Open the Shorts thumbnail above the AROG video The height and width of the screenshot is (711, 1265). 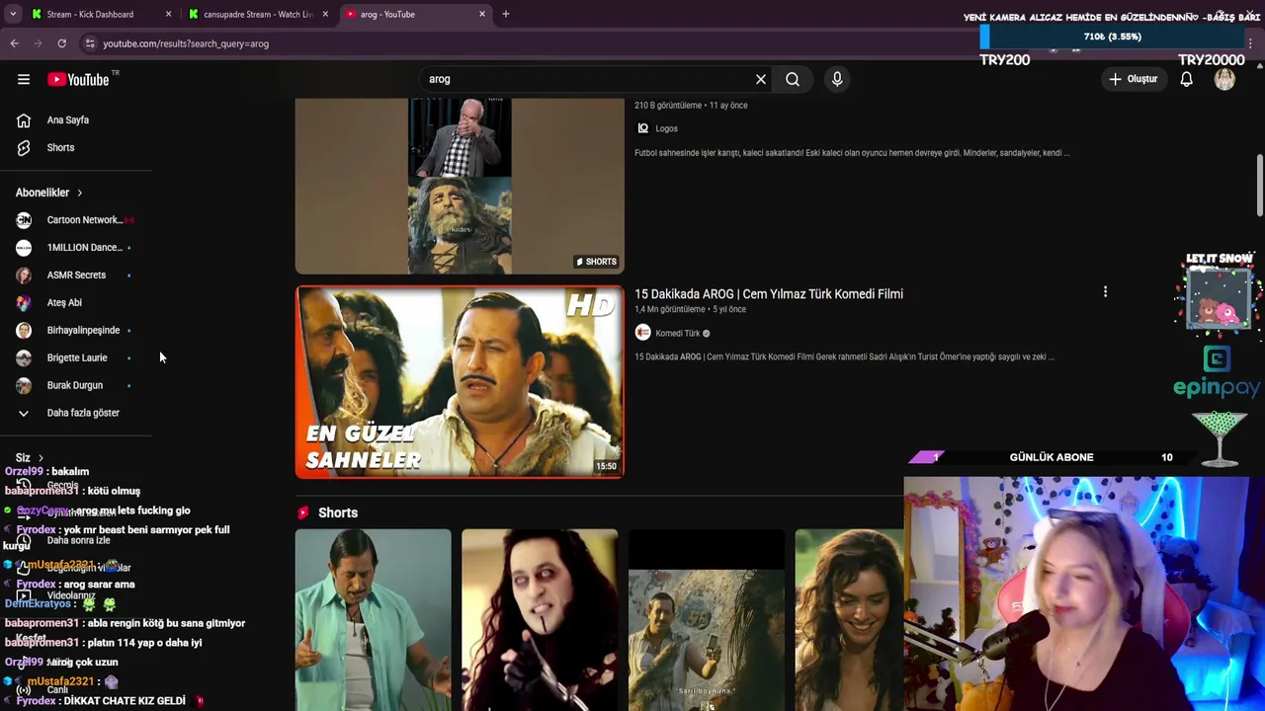coord(460,186)
